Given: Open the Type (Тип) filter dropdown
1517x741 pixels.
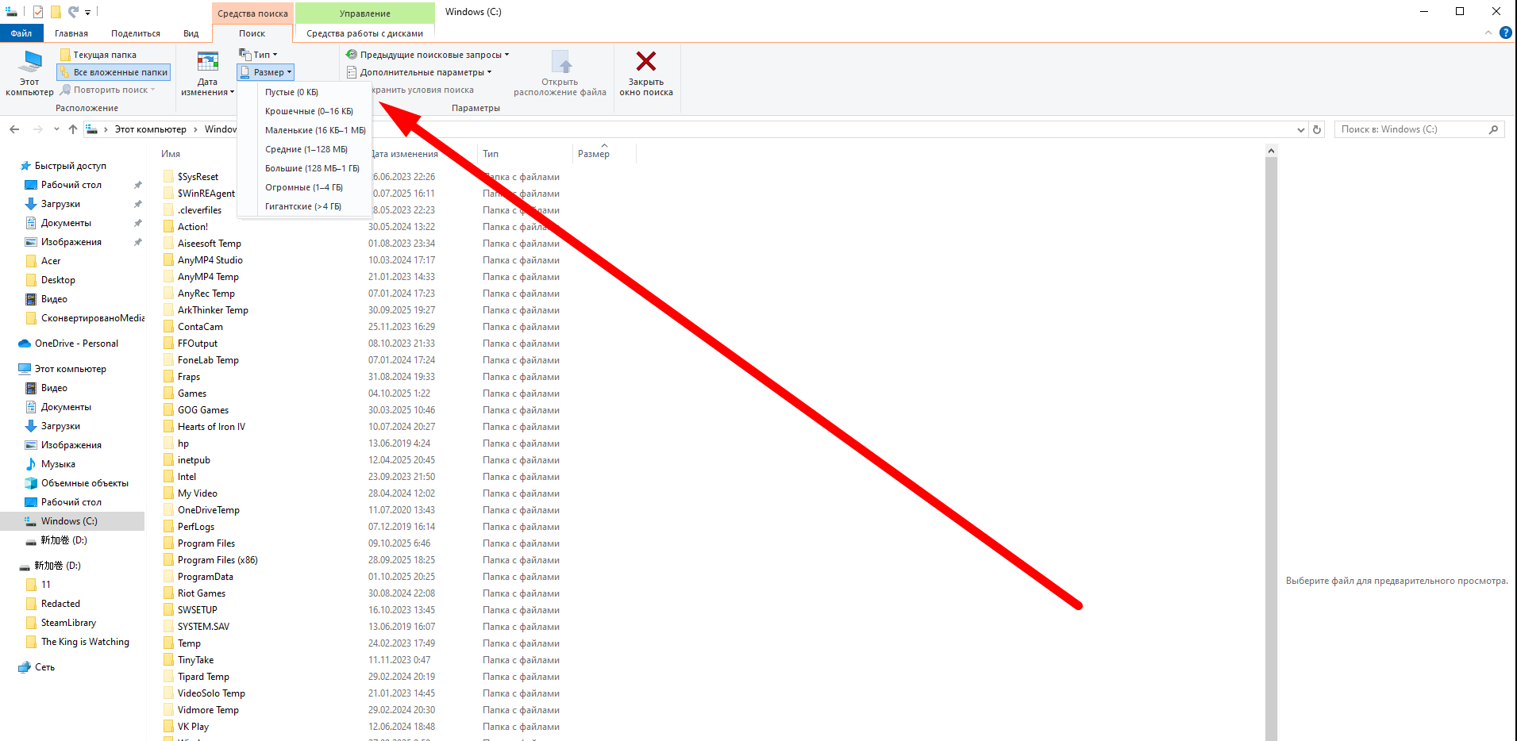Looking at the screenshot, I should click(259, 55).
